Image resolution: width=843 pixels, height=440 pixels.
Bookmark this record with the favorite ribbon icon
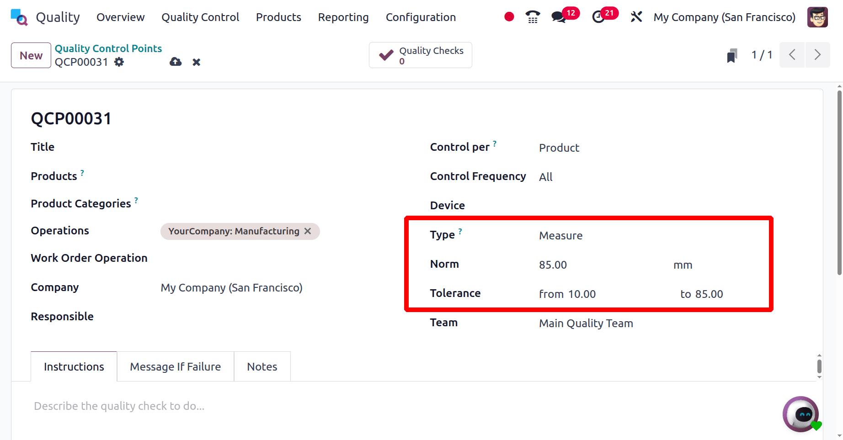point(732,55)
